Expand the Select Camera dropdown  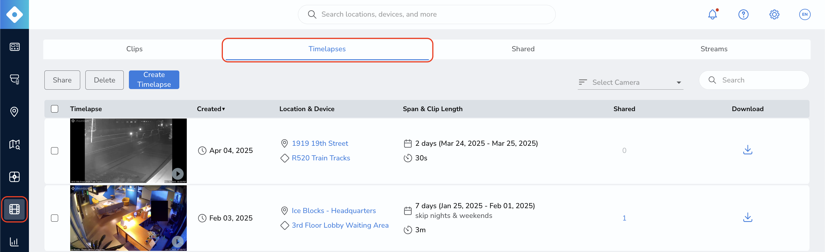[x=630, y=82]
